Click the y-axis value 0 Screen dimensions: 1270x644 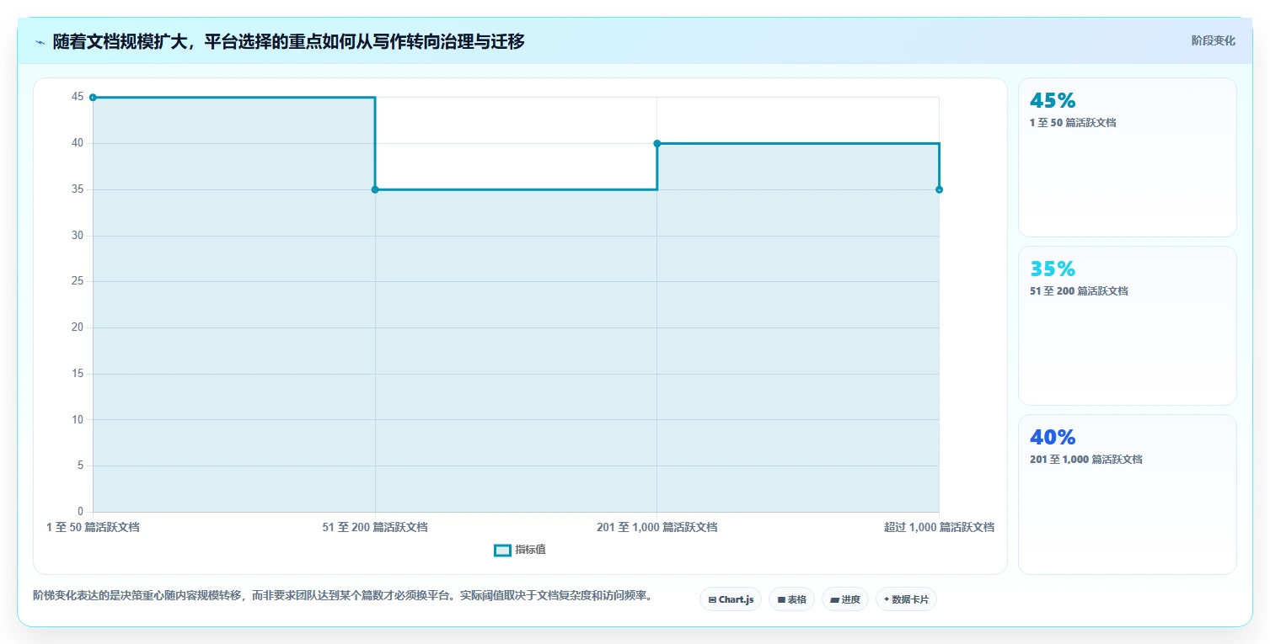(80, 511)
